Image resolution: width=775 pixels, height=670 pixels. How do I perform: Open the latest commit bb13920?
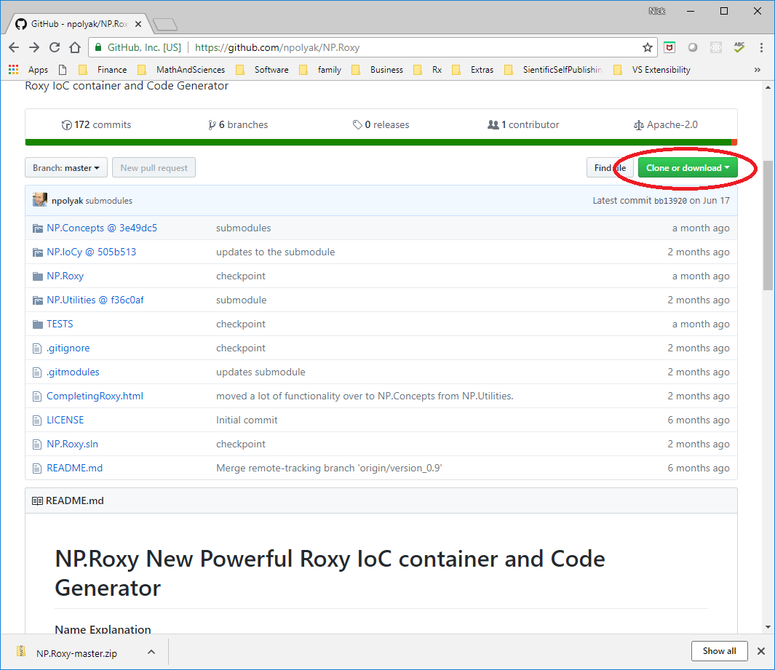point(670,201)
